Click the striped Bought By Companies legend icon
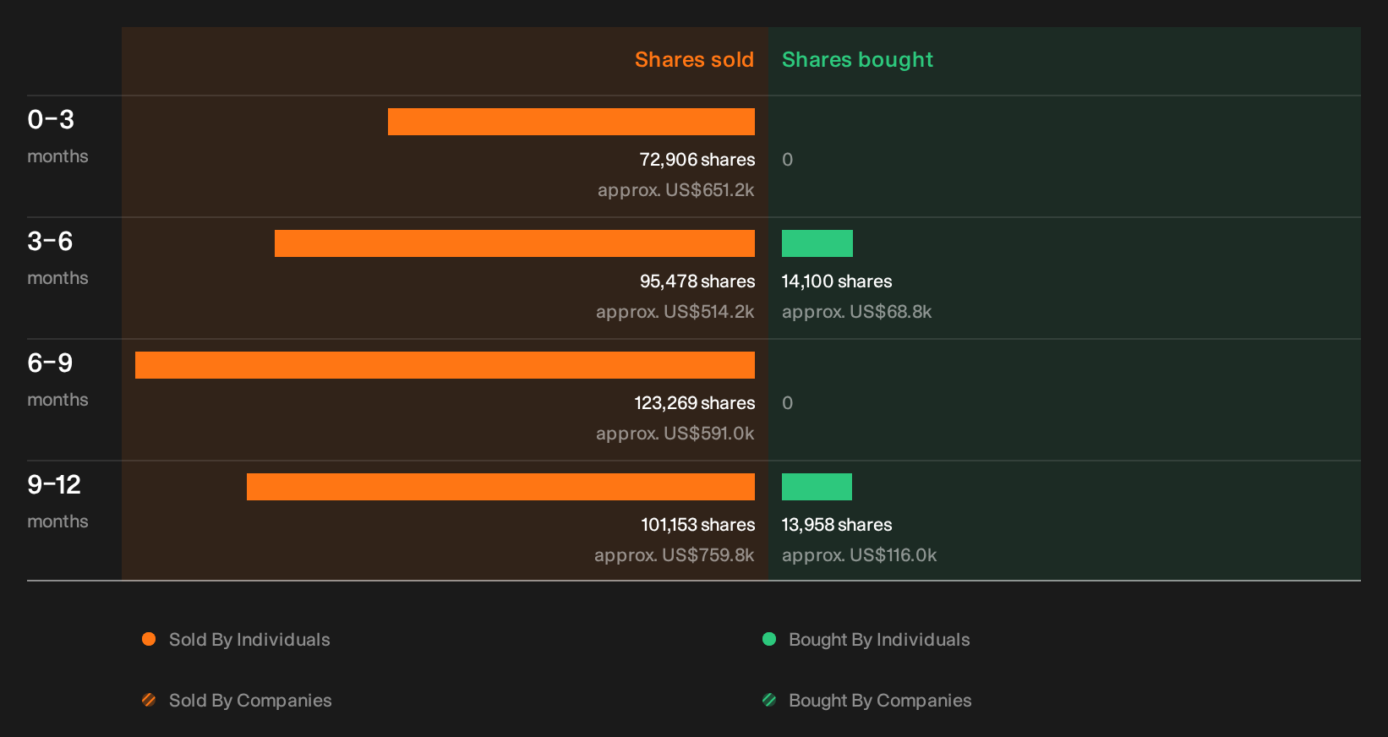 769,700
